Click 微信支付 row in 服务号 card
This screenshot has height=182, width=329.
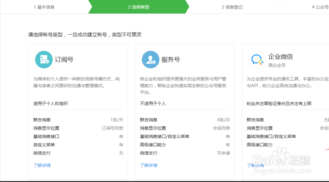click(x=185, y=153)
